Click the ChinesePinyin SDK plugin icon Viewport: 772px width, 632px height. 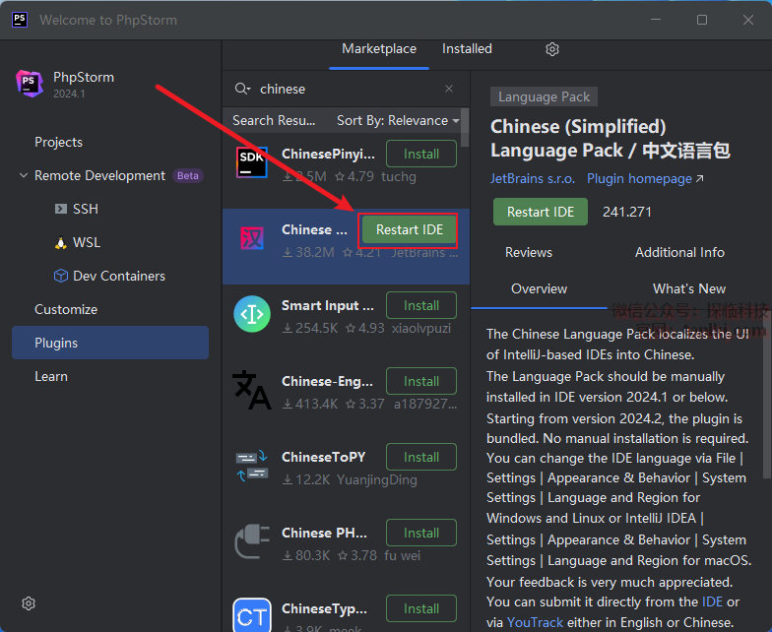252,163
